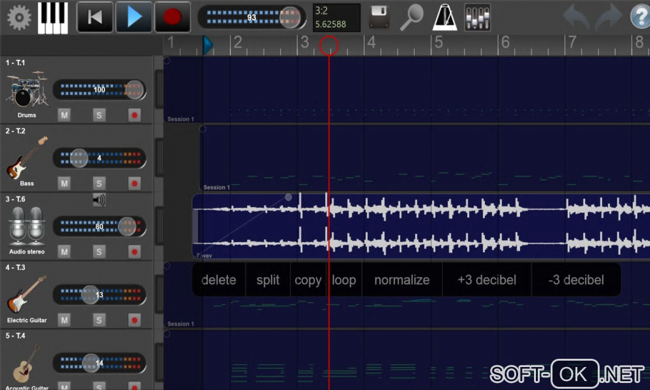Open the settings gear
Screen dimensions: 650x390
click(x=19, y=17)
